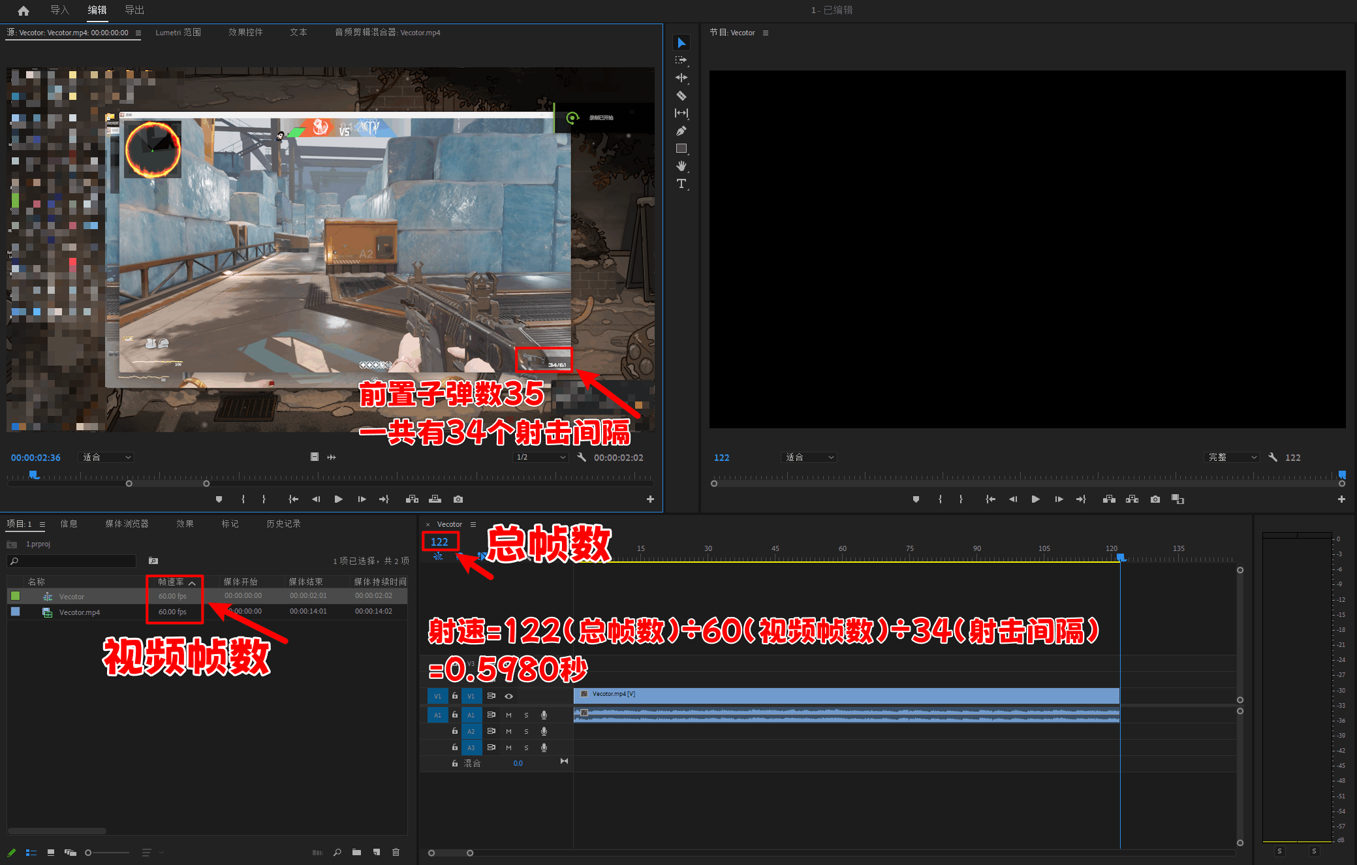Open source monitor zoom level dropdown
Image resolution: width=1357 pixels, height=865 pixels.
pyautogui.click(x=106, y=458)
